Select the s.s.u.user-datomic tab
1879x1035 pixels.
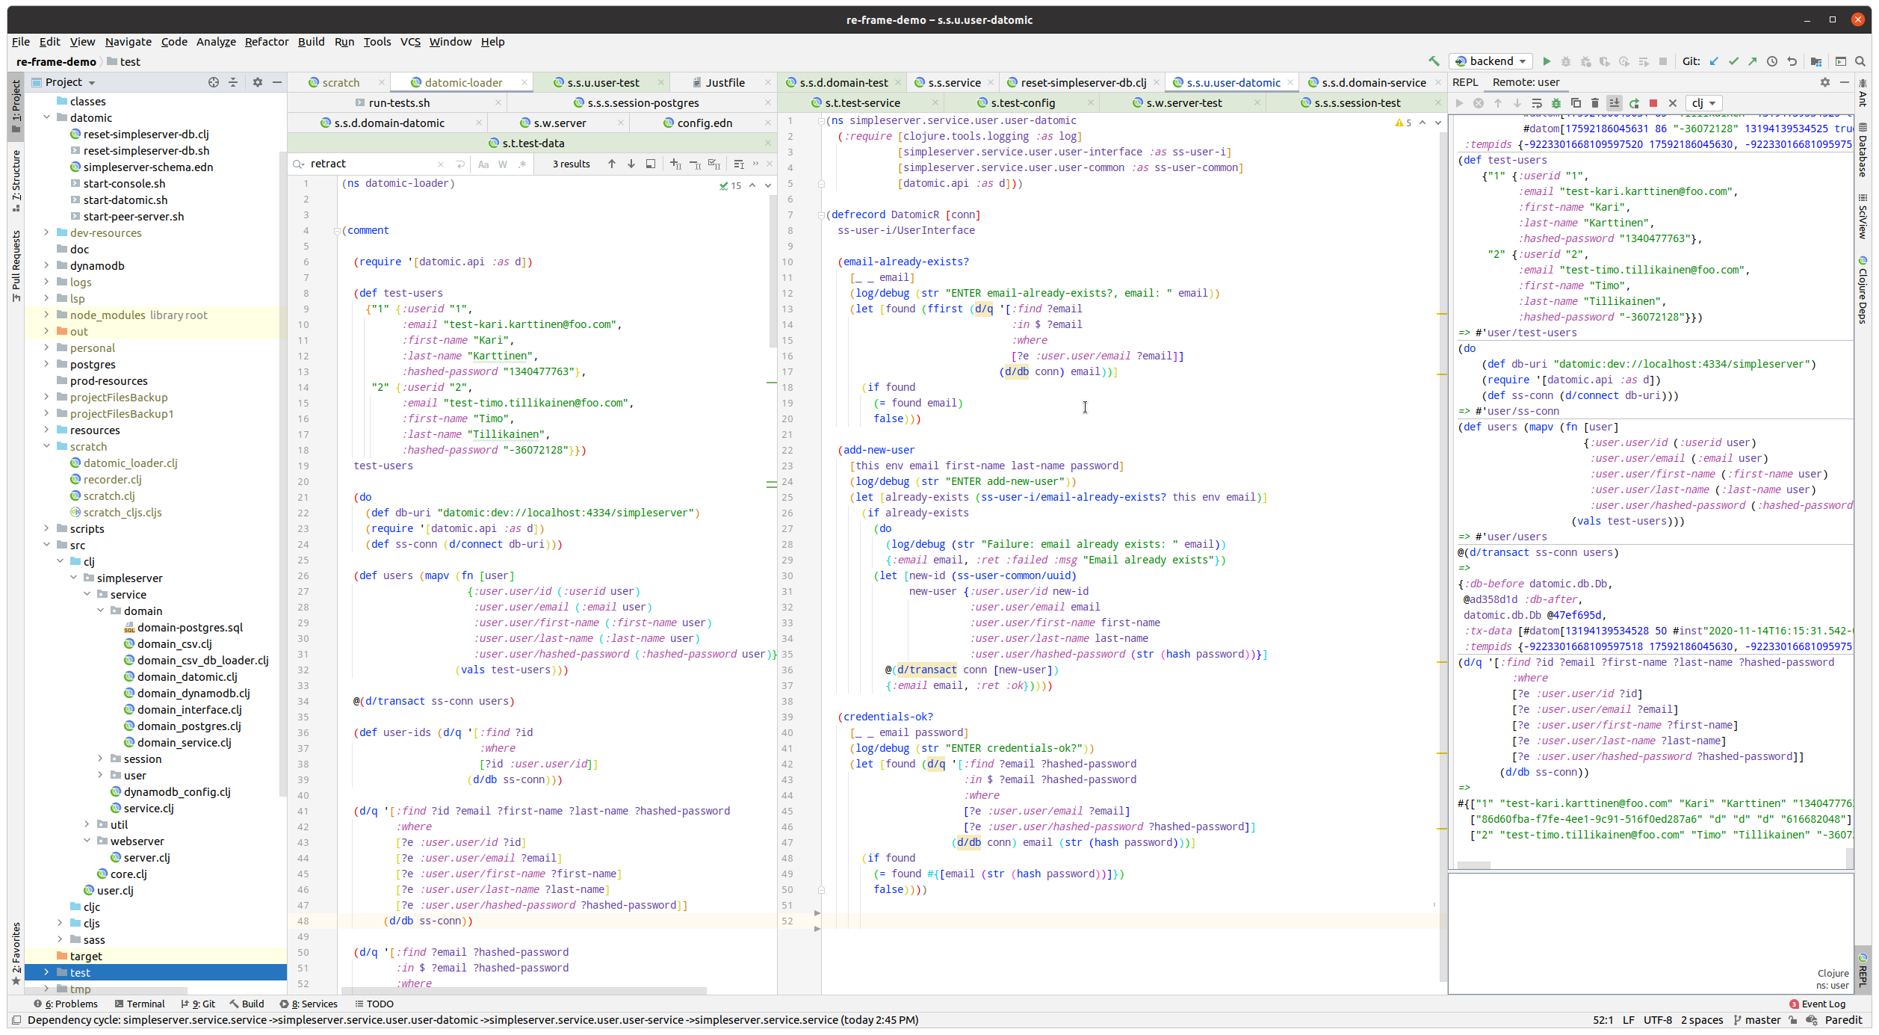click(1232, 81)
